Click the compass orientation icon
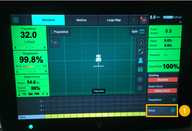The height and width of the screenshot is (131, 192). [x=141, y=42]
